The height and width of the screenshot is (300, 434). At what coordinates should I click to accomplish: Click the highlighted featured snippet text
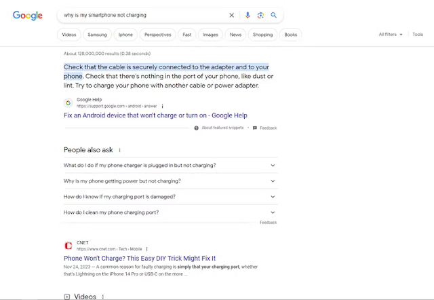[166, 71]
